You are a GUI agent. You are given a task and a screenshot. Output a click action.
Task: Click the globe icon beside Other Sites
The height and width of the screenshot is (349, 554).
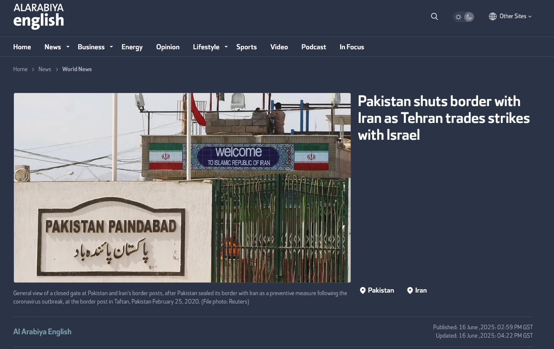(x=492, y=16)
